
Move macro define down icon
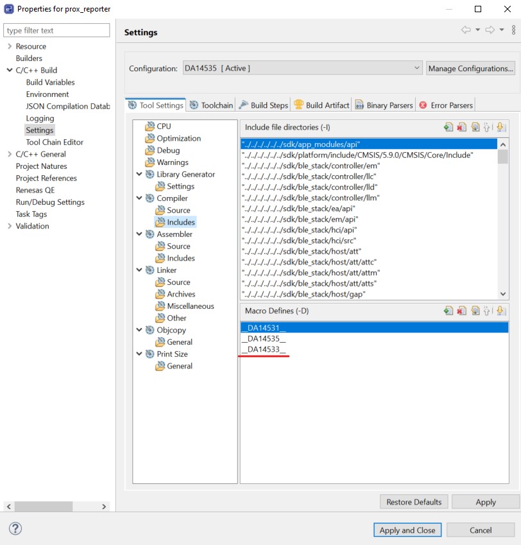pyautogui.click(x=500, y=311)
